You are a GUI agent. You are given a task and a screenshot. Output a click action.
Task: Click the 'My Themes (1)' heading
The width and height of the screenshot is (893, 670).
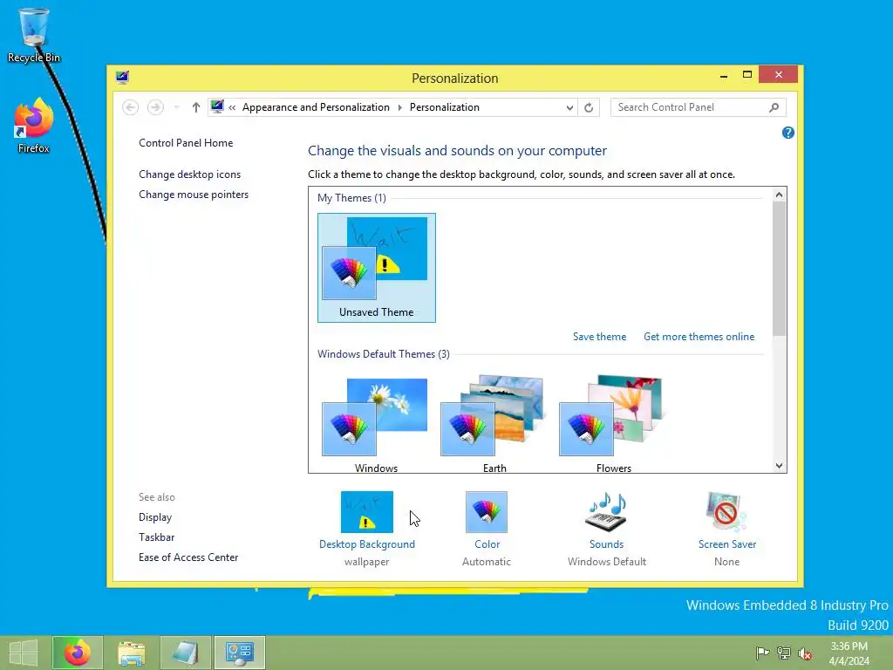coord(351,198)
